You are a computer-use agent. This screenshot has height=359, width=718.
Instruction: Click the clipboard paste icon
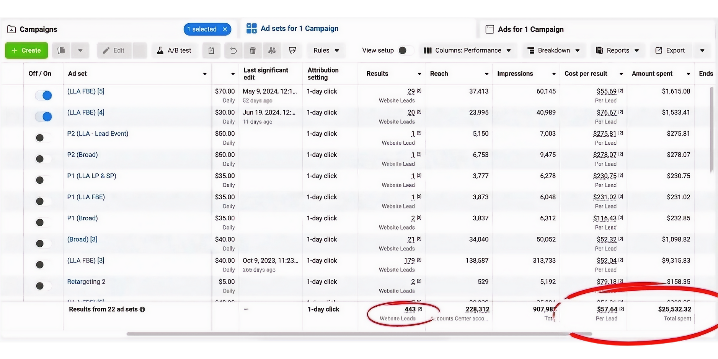(211, 50)
